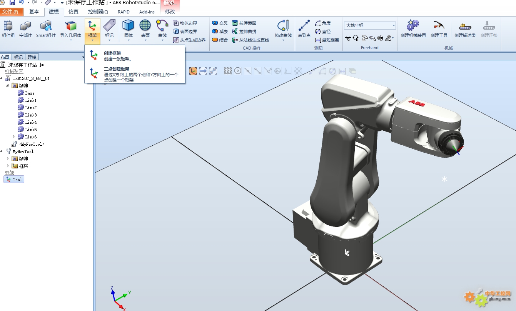
Task: Switch to the 基本 ribbon tab
Action: click(34, 12)
